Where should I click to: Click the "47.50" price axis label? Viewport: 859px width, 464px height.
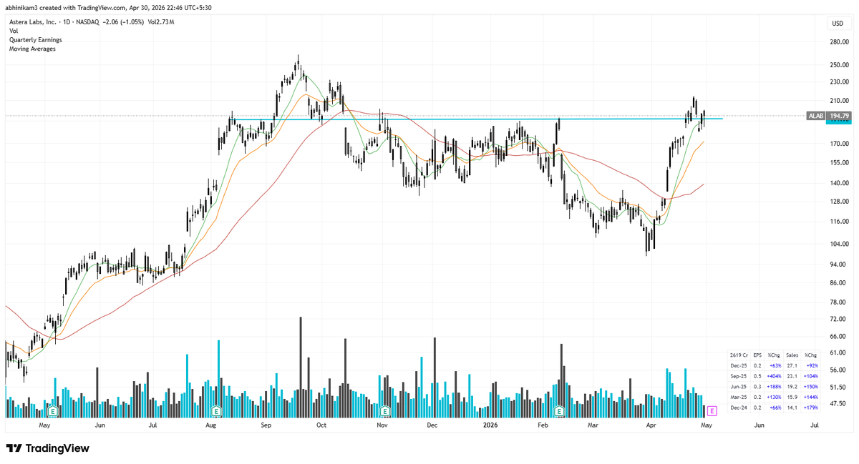pyautogui.click(x=839, y=404)
